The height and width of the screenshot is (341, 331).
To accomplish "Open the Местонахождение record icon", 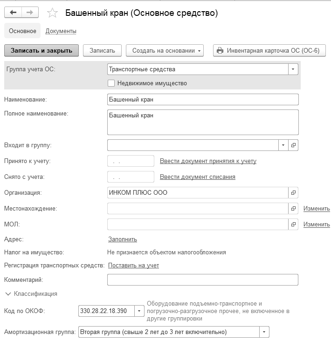I will pos(293,208).
